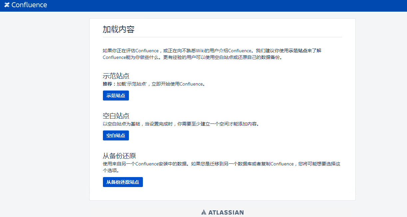Select the 示范站点 button

116,96
